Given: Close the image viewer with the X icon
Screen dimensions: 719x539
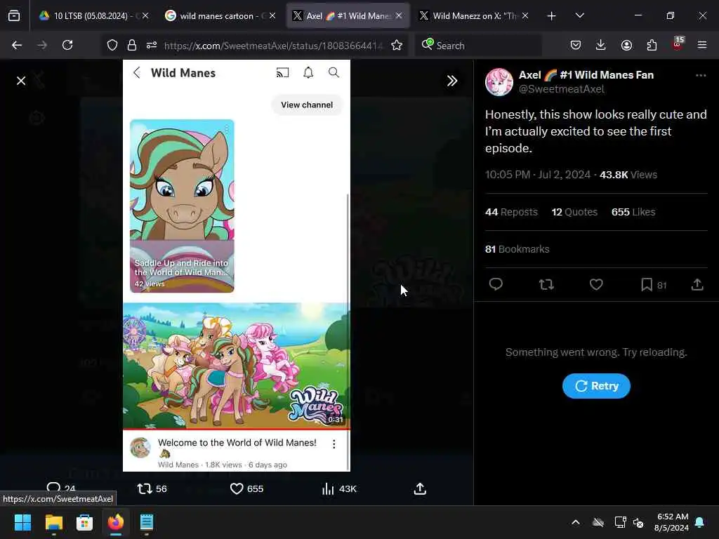Looking at the screenshot, I should point(20,81).
